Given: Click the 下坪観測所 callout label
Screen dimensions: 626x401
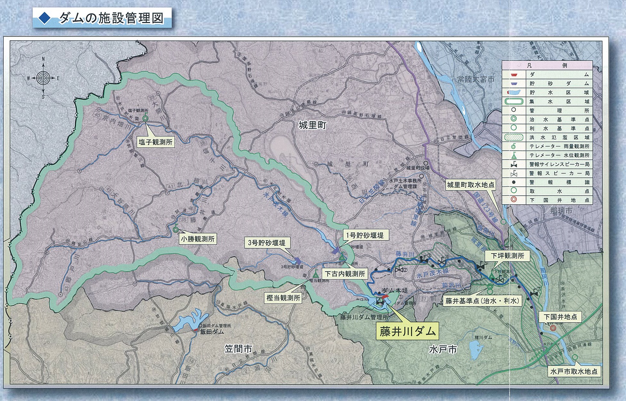Looking at the screenshot, I should 508,256.
